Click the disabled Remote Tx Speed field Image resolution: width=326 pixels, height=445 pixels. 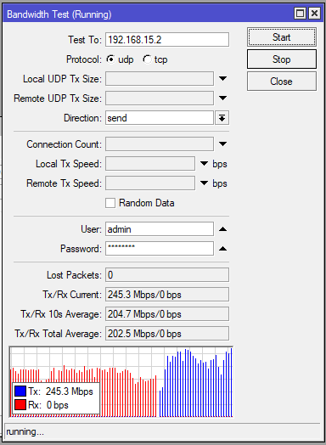(150, 183)
